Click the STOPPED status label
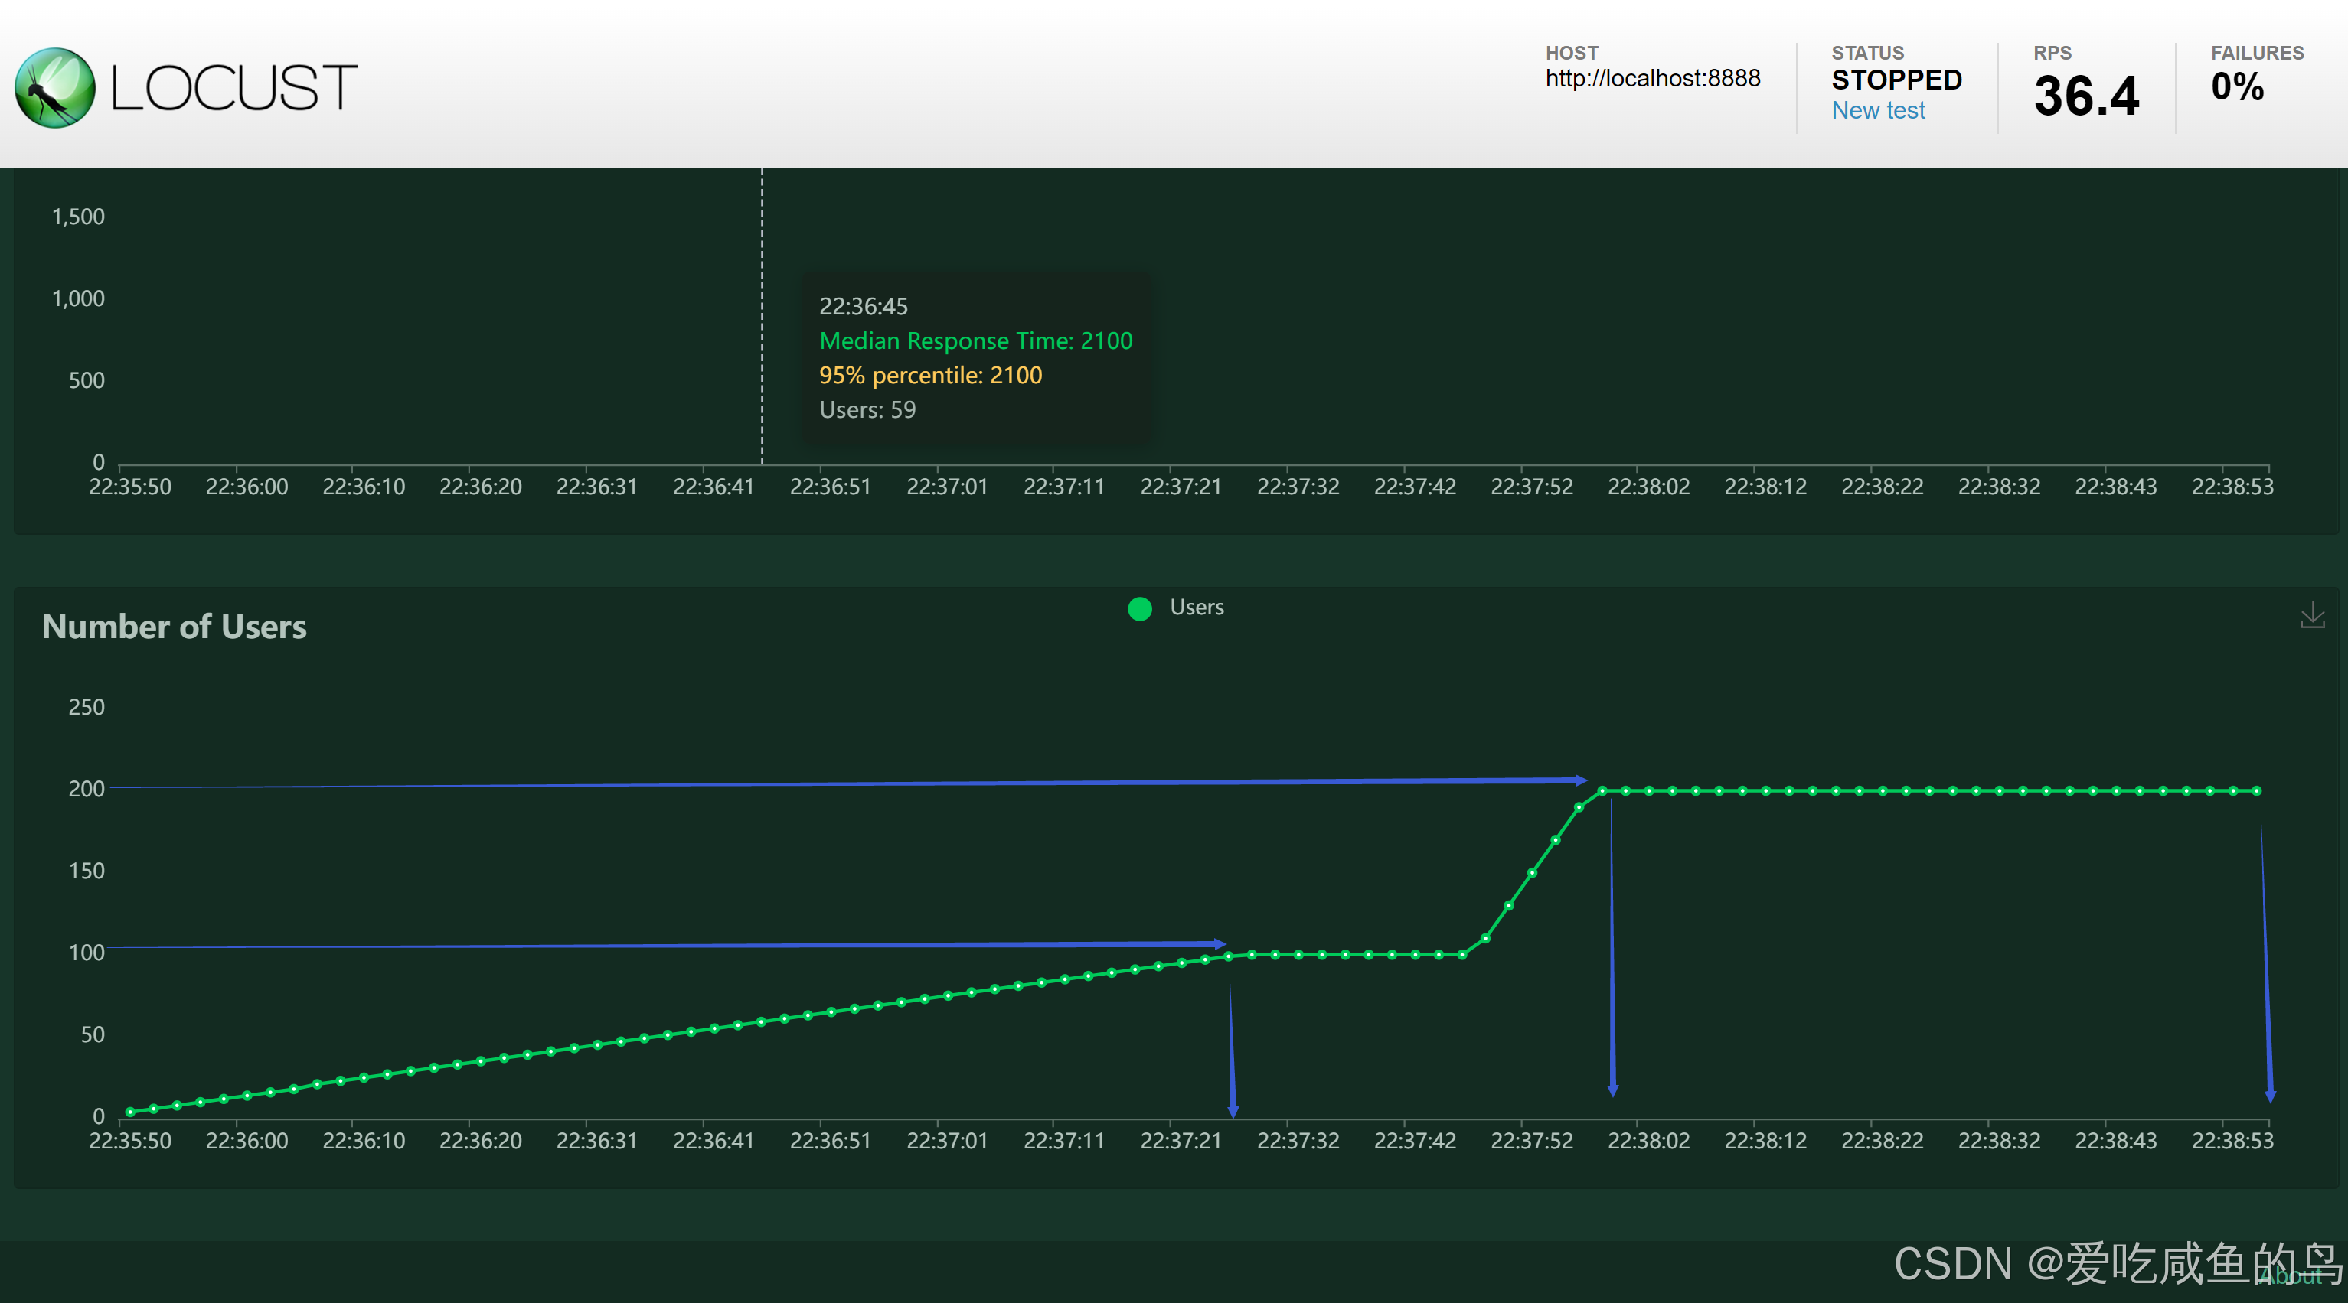The image size is (2348, 1303). (1896, 80)
